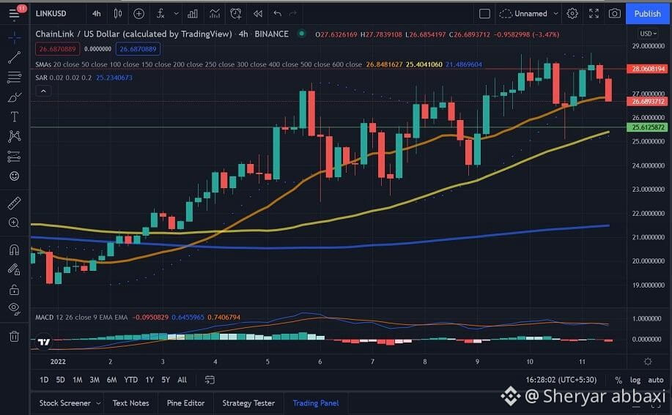This screenshot has height=415, width=672.
Task: Open the Pine Editor tab
Action: [185, 403]
